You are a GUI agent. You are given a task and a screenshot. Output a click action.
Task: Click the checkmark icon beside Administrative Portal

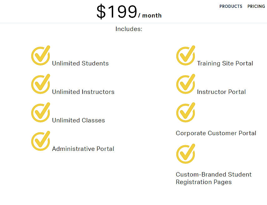click(x=41, y=141)
